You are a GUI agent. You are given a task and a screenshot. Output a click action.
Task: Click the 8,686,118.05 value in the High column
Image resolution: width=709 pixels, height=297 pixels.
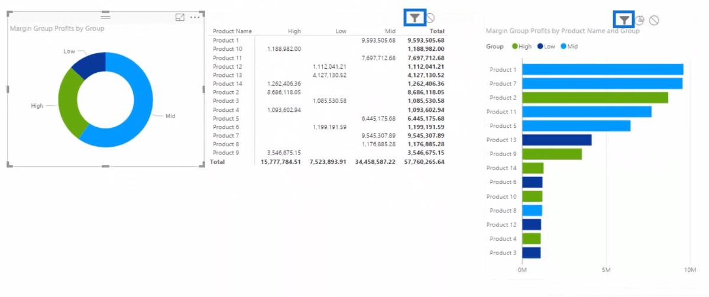(284, 92)
